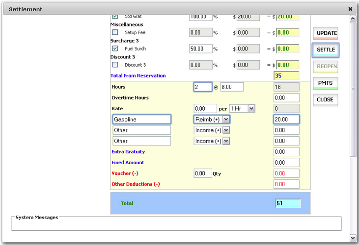This screenshot has height=245, width=359.
Task: Close the Settlement dialog with X icon
Action: 350,9
